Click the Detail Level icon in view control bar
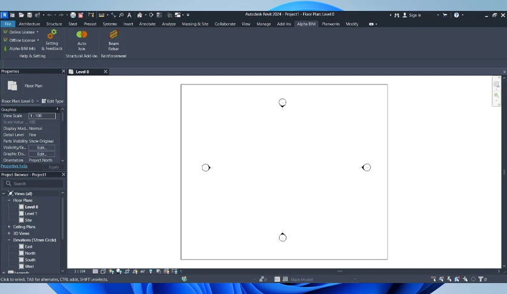 (x=95, y=272)
